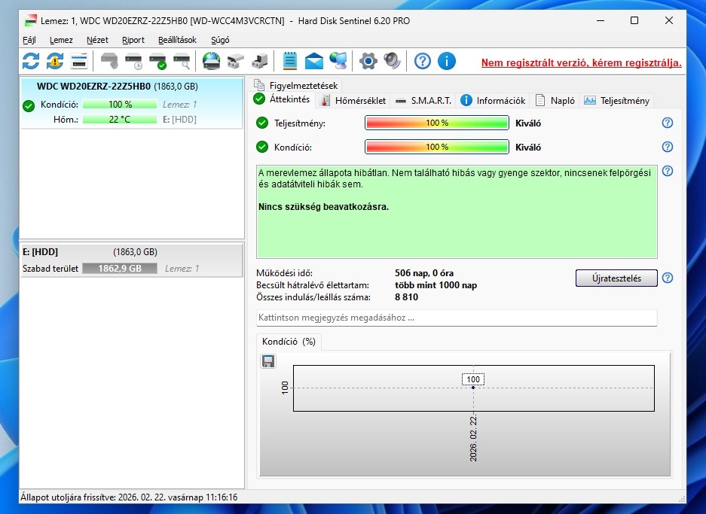Click the Hőm. 22 °C temperature bar

(120, 119)
